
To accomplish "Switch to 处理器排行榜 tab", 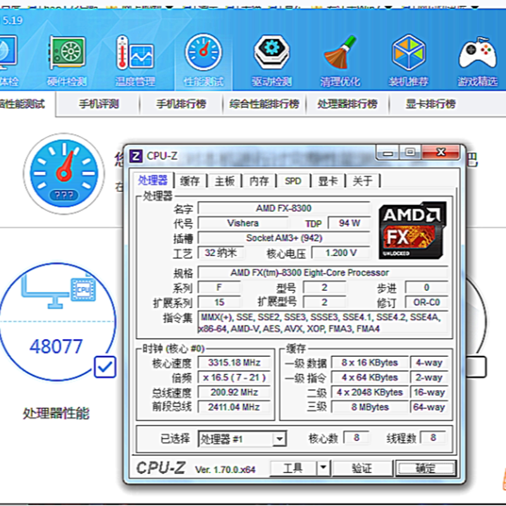I will pyautogui.click(x=347, y=104).
